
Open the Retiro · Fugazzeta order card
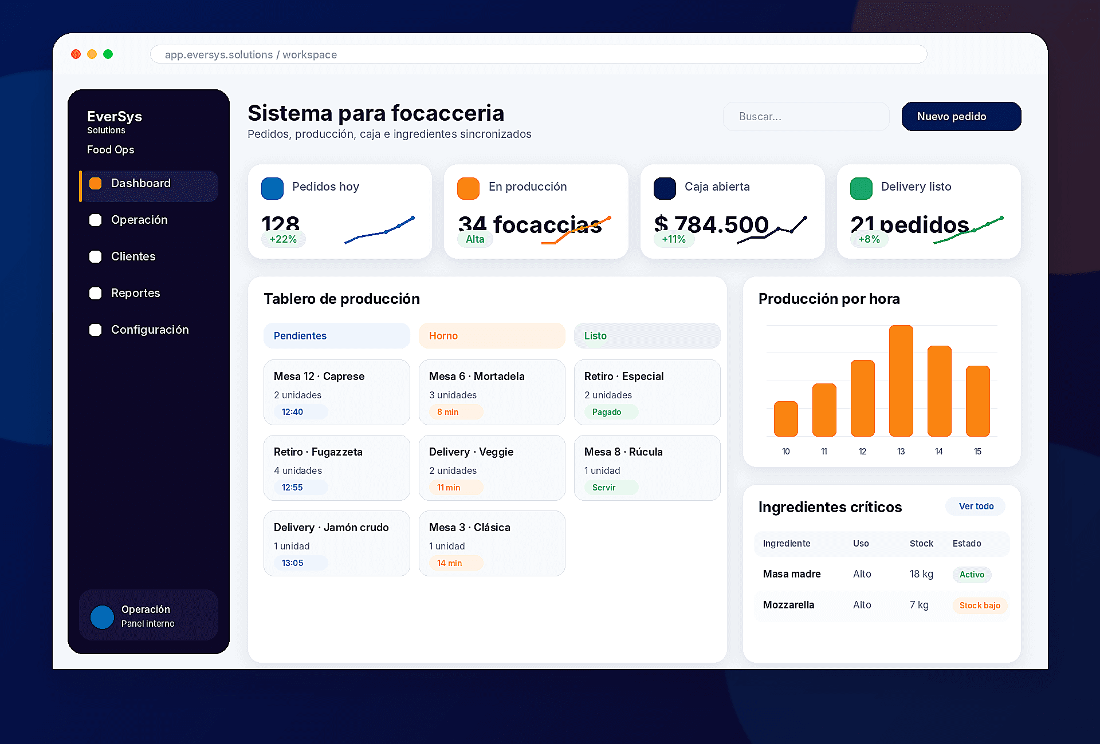point(337,468)
